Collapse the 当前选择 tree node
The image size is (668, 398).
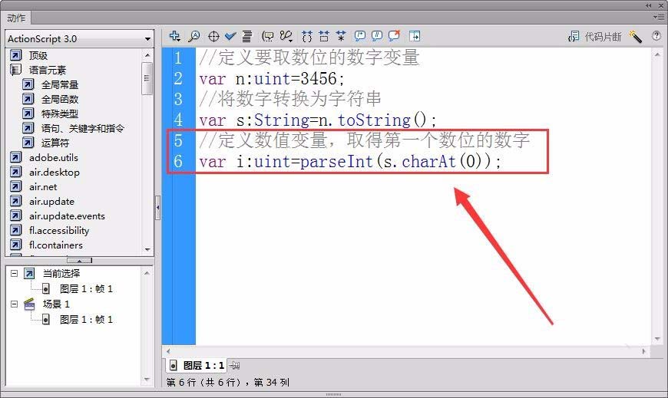(x=14, y=273)
